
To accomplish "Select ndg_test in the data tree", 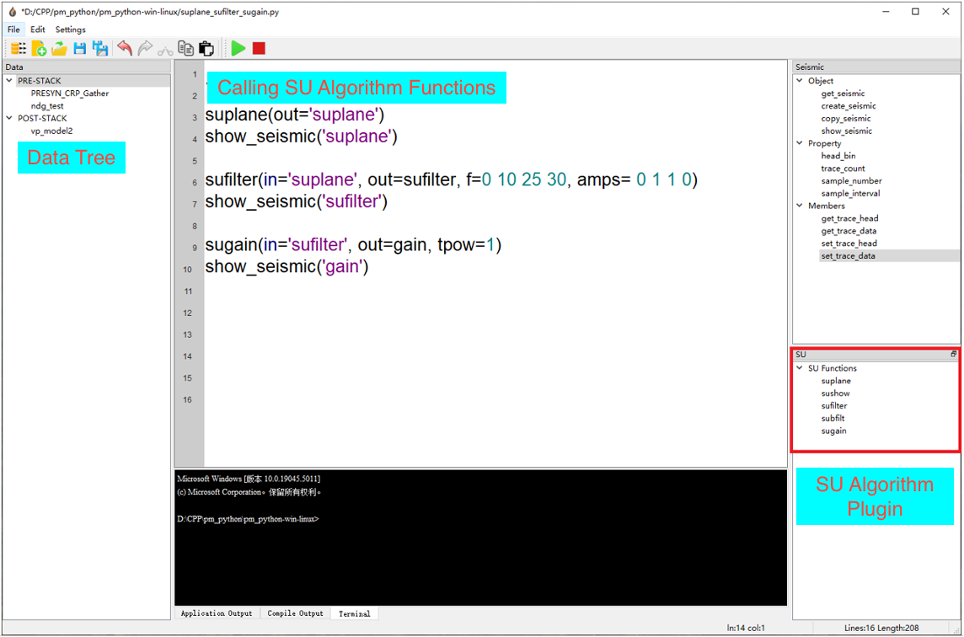I will [x=47, y=106].
